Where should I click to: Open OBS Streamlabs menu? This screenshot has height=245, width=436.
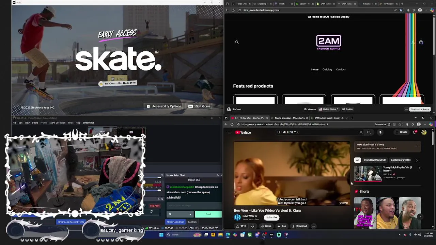89,123
